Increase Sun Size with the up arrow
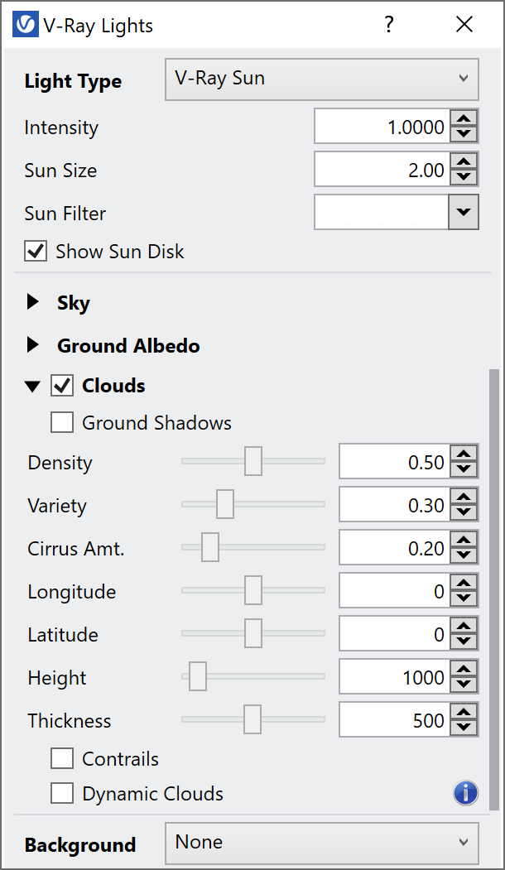Image resolution: width=505 pixels, height=870 pixels. [464, 161]
